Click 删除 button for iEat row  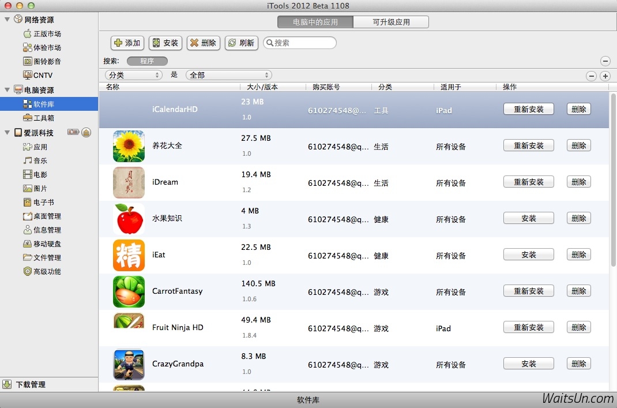point(578,254)
